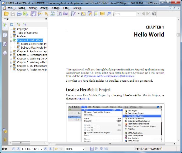Expand Chapter 5. Working with bookmark
Screen dimensions: 182x153
[11, 63]
